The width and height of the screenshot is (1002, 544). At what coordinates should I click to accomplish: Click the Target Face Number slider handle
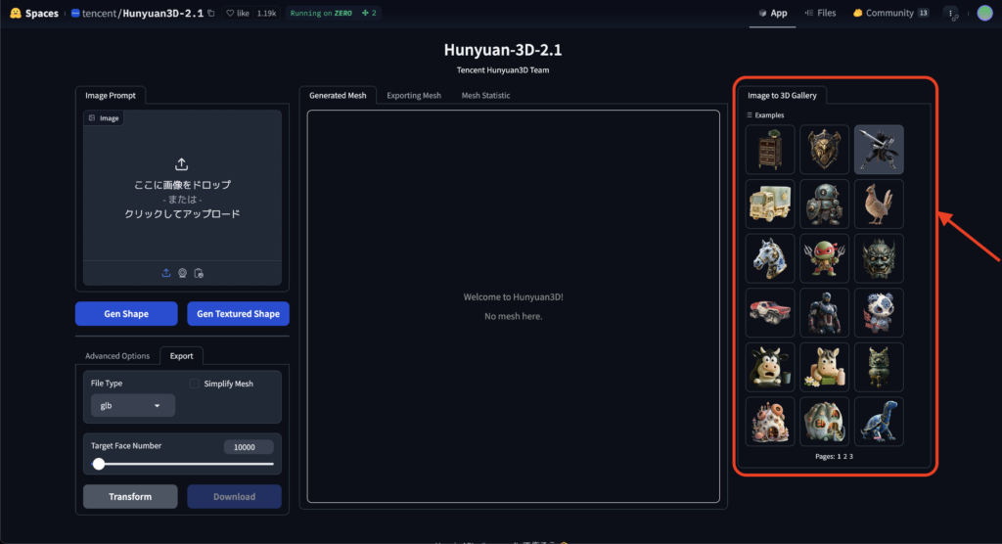point(99,464)
